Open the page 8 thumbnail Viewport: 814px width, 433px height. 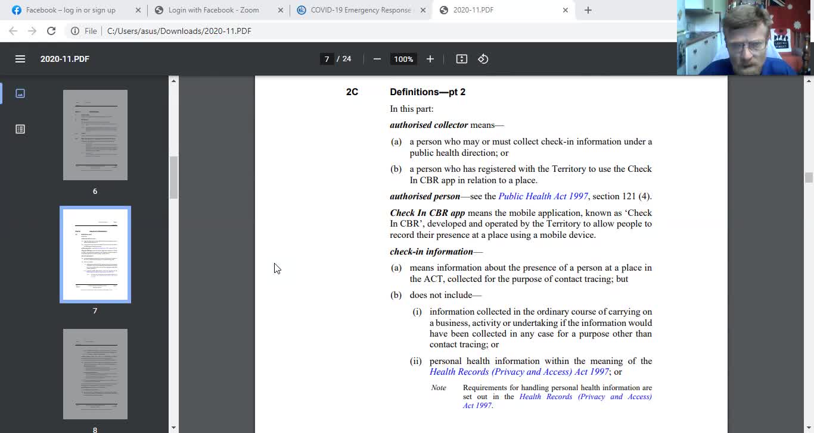95,374
